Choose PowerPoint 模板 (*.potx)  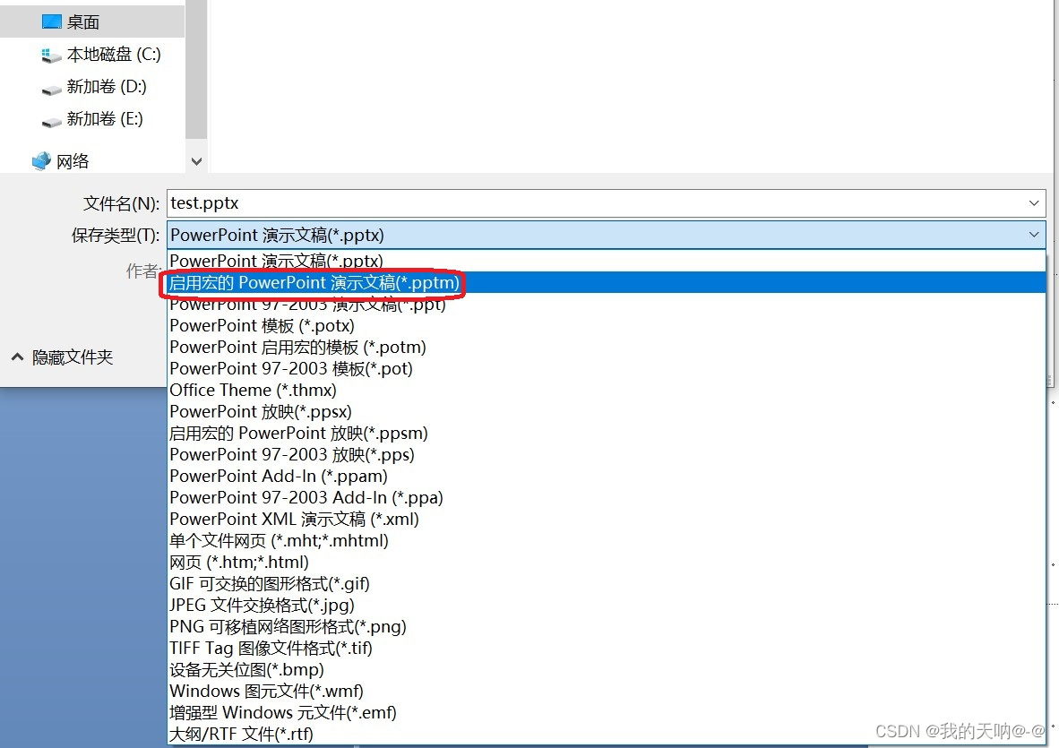607,325
